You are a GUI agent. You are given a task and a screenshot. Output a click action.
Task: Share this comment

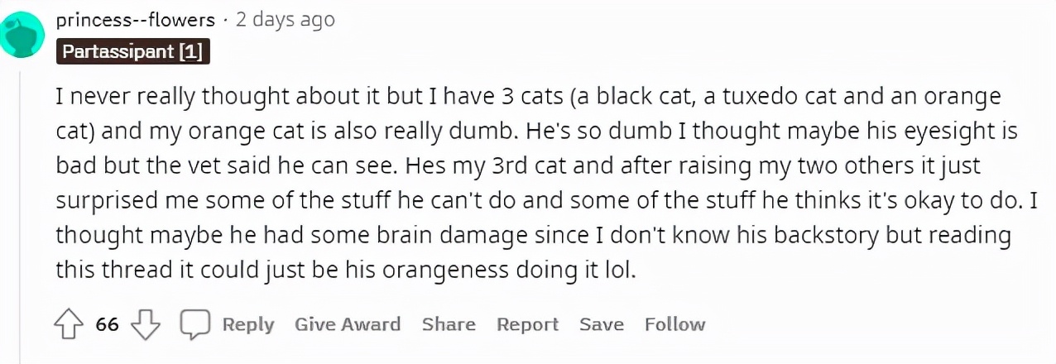click(x=449, y=324)
